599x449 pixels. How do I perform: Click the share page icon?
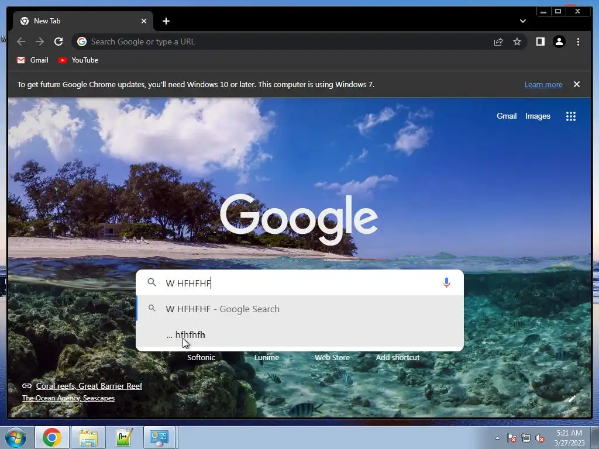pos(498,42)
